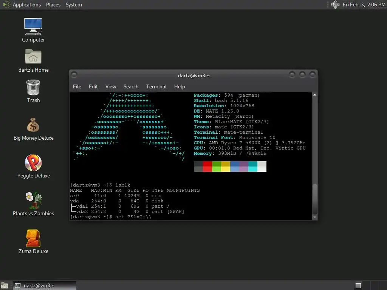The image size is (387, 290).
Task: Click the terminal scrollbar down arrow
Action: click(x=315, y=217)
